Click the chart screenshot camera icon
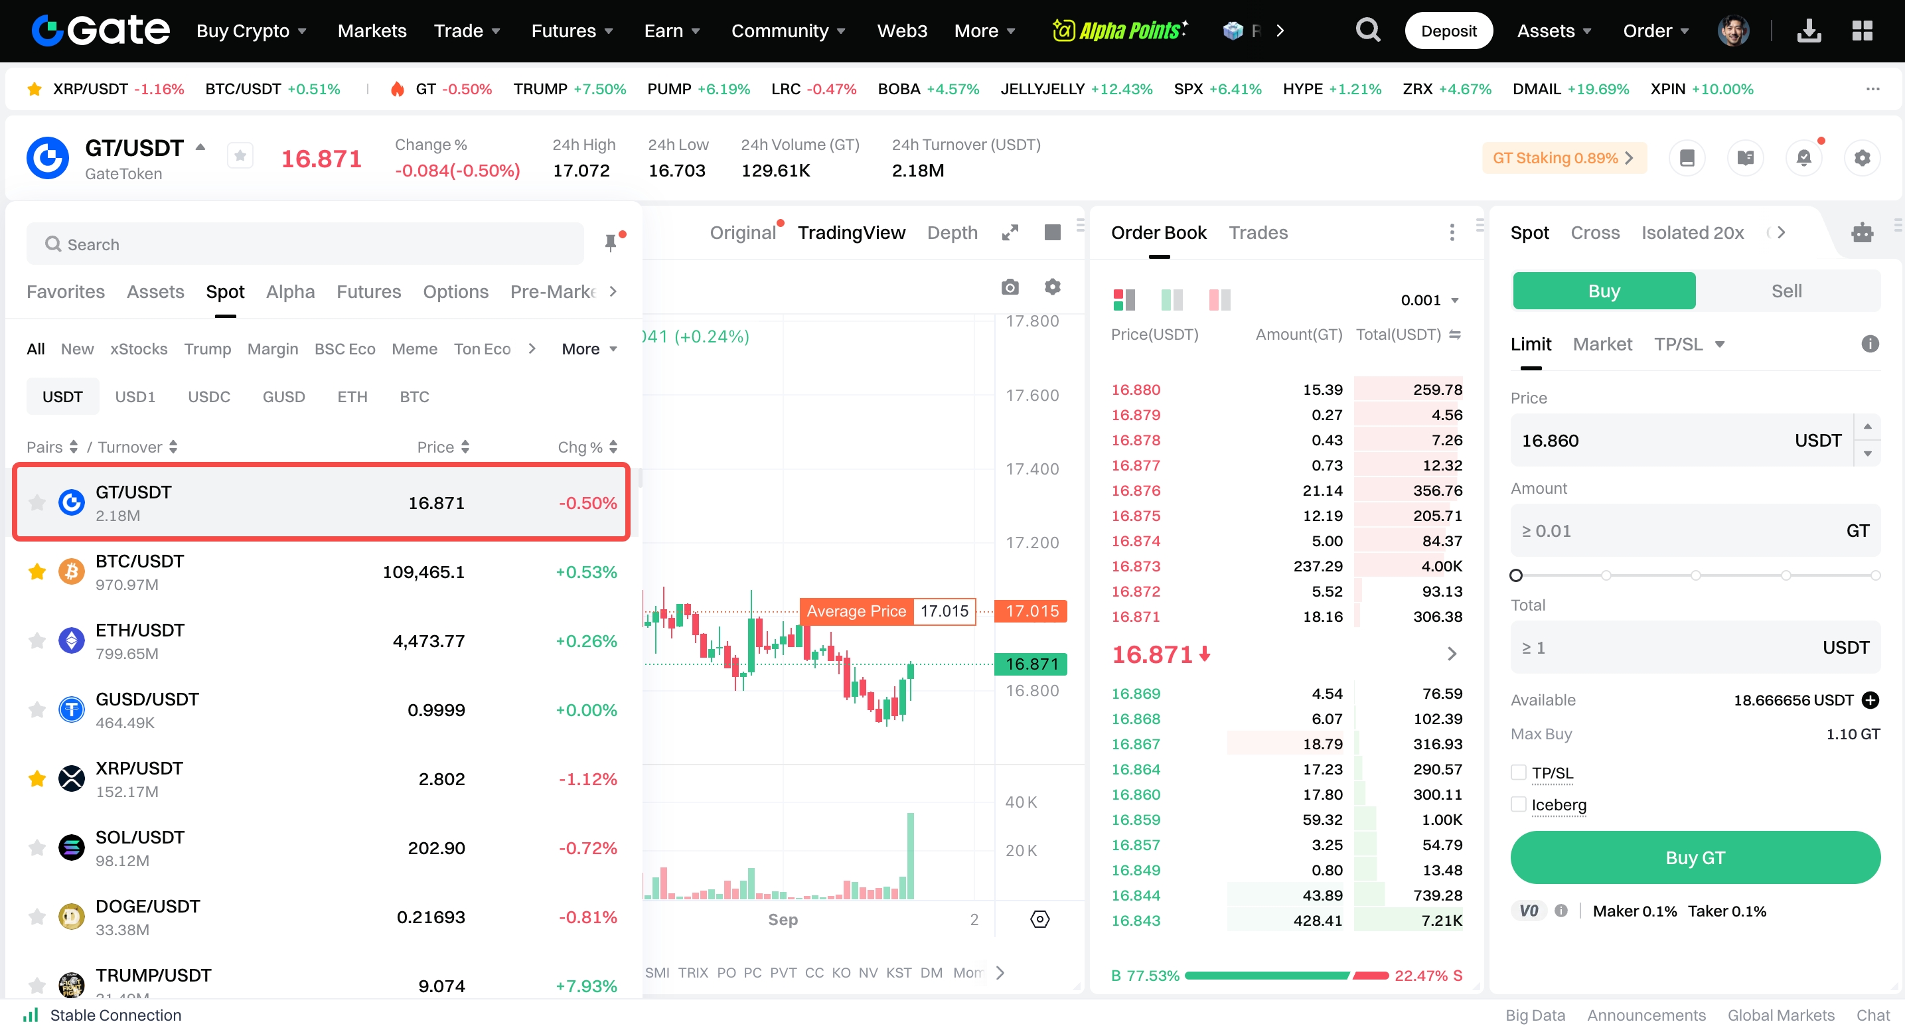 1010,287
